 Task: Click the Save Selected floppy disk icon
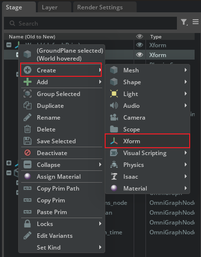28,141
